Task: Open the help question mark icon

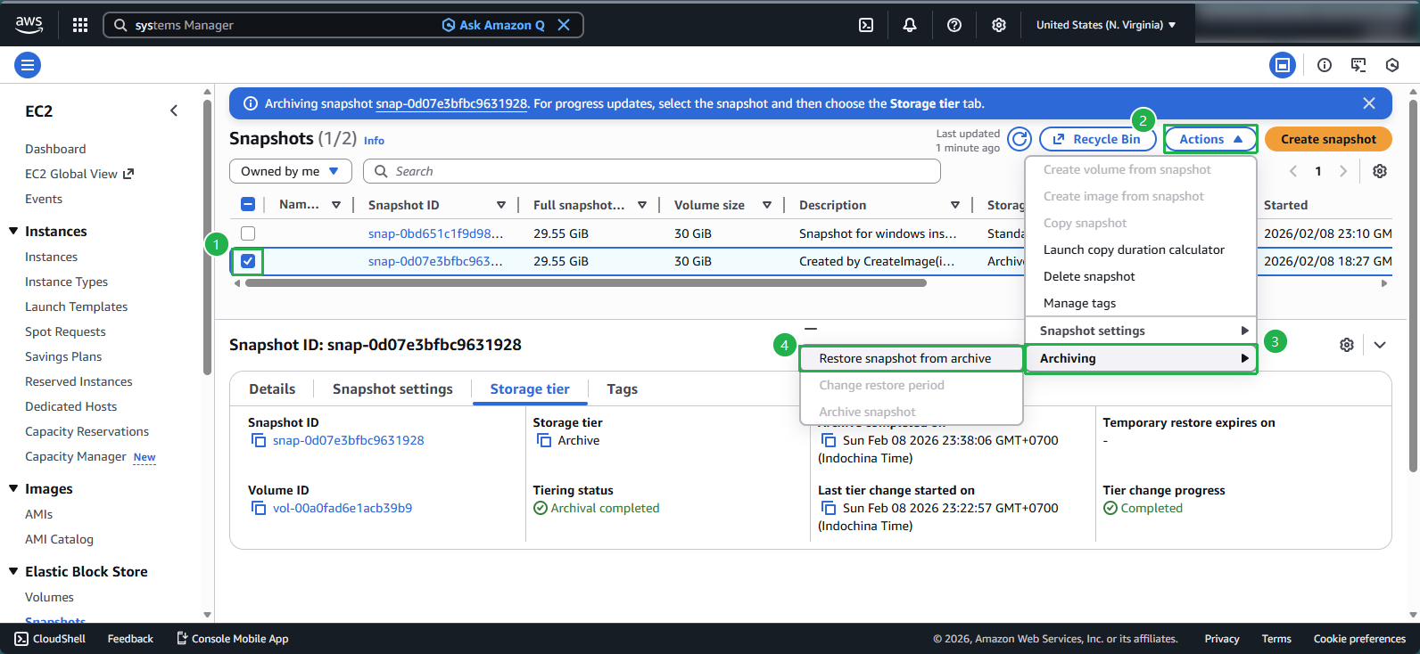Action: pos(954,25)
